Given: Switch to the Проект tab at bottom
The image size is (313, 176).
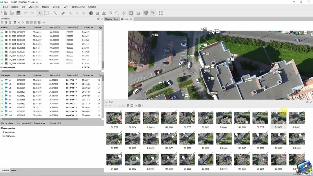Looking at the screenshot, I should [14, 170].
